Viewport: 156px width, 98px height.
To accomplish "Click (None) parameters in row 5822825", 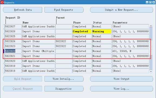I will point(130,36).
